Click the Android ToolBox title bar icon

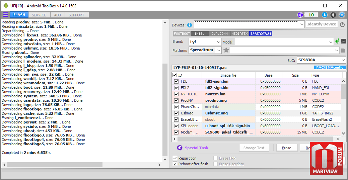point(6,6)
